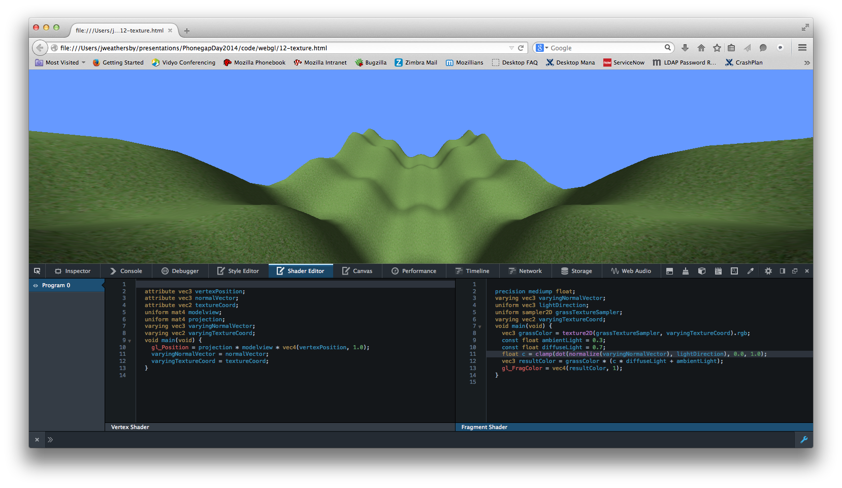Image resolution: width=842 pixels, height=488 pixels.
Task: Open the Getting Started bookmark
Action: (118, 63)
